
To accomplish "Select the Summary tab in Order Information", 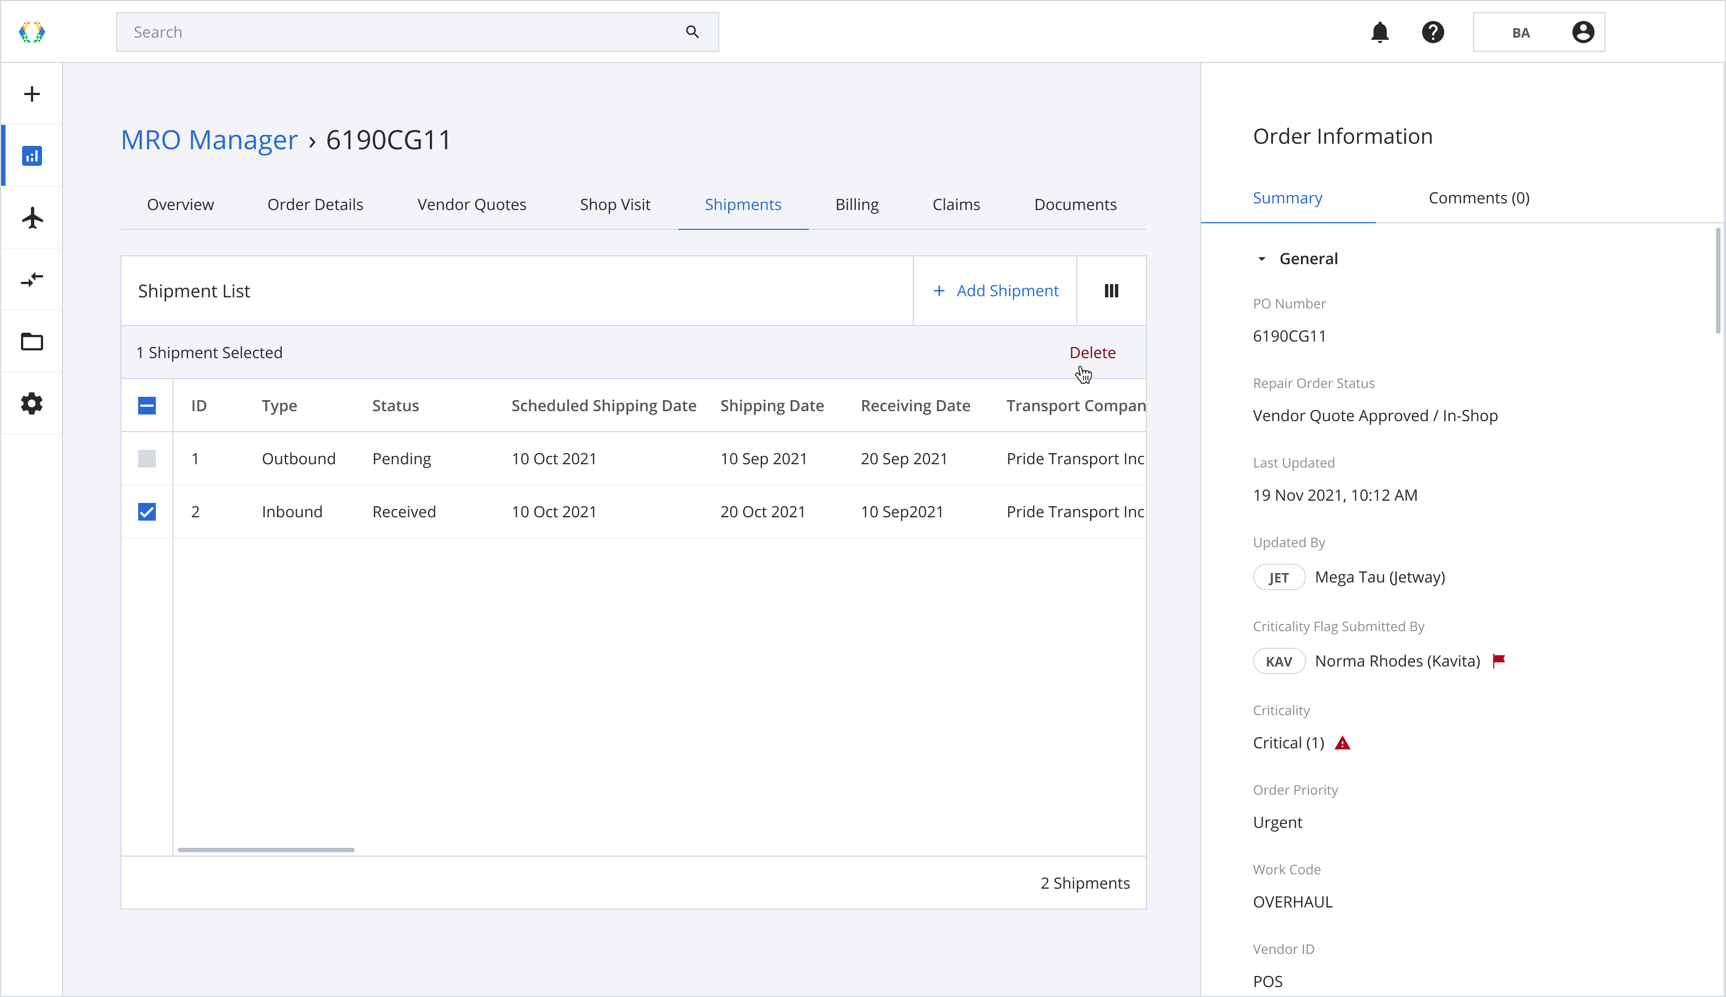I will pyautogui.click(x=1287, y=198).
